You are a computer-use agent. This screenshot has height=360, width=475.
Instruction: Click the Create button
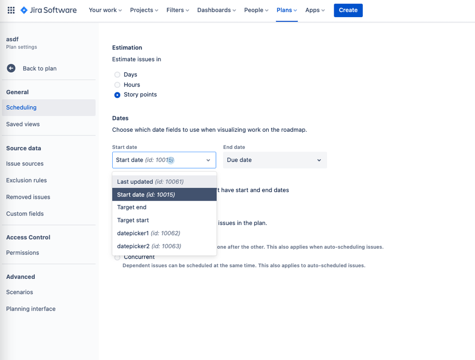348,10
